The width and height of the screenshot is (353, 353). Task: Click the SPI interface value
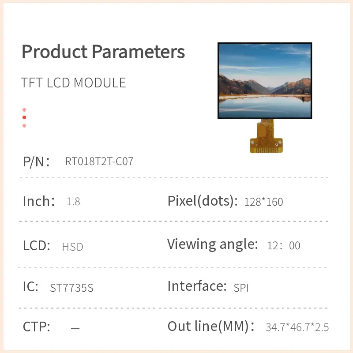(241, 288)
